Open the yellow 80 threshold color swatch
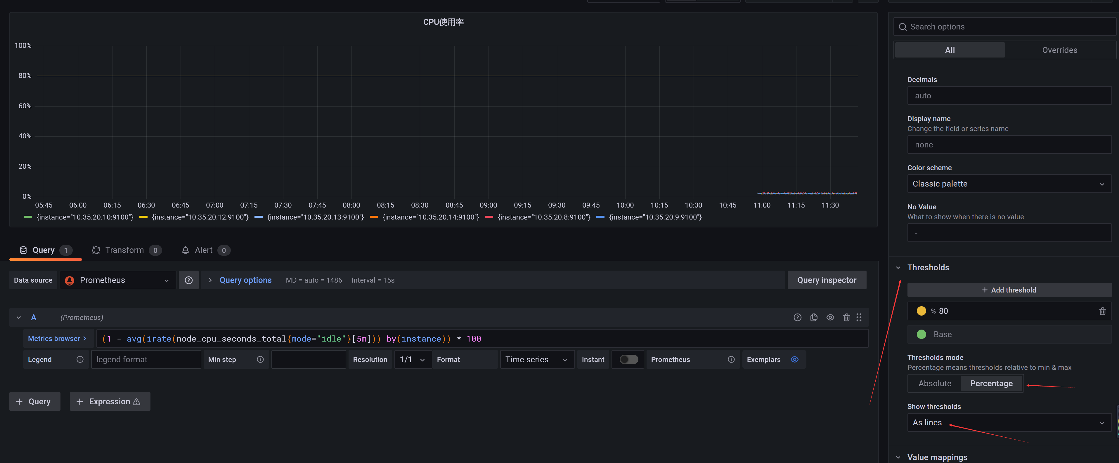This screenshot has height=463, width=1119. pyautogui.click(x=921, y=311)
